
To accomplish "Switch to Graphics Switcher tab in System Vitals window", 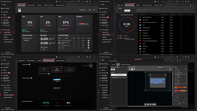I will [60, 5].
